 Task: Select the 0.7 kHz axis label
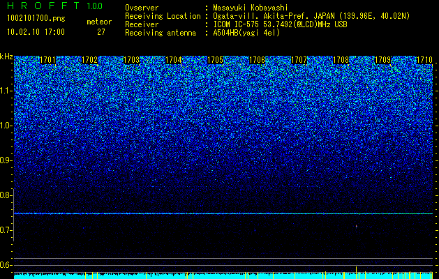point(6,230)
